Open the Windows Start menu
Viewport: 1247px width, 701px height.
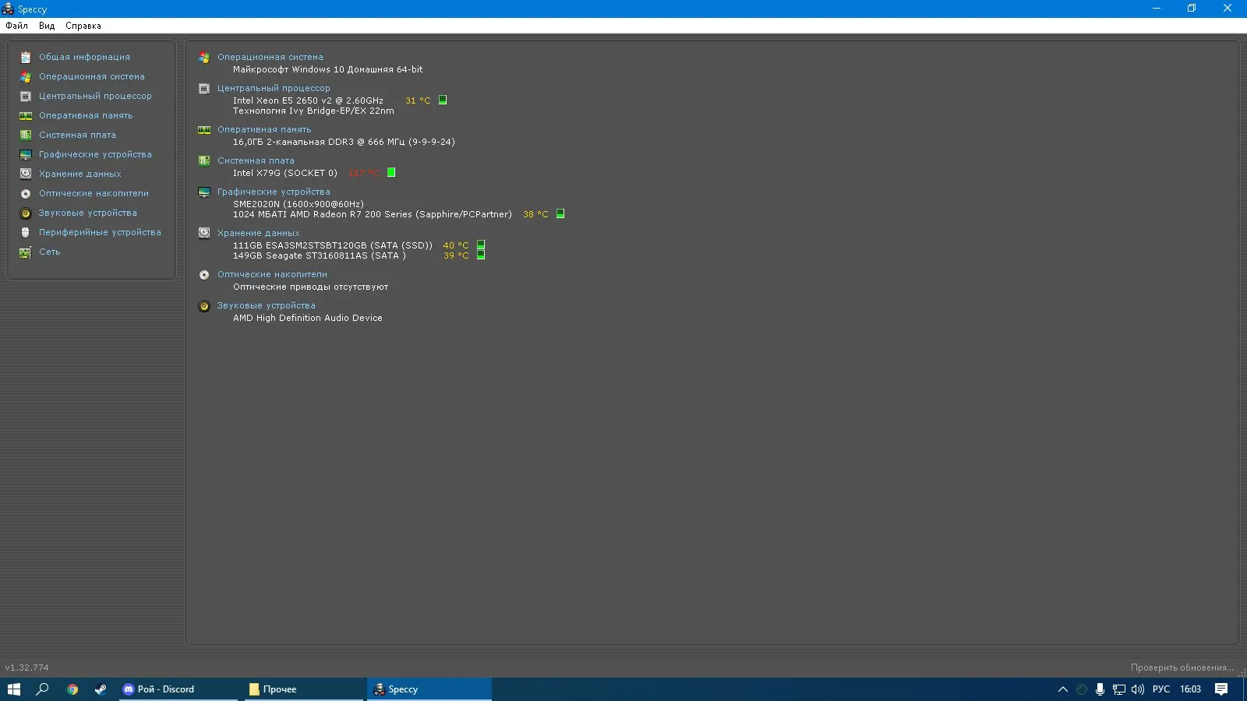(x=14, y=689)
